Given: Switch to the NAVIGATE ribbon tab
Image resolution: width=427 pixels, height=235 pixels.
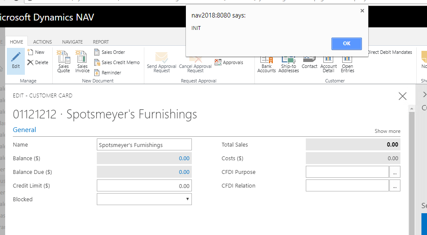Looking at the screenshot, I should click(72, 42).
